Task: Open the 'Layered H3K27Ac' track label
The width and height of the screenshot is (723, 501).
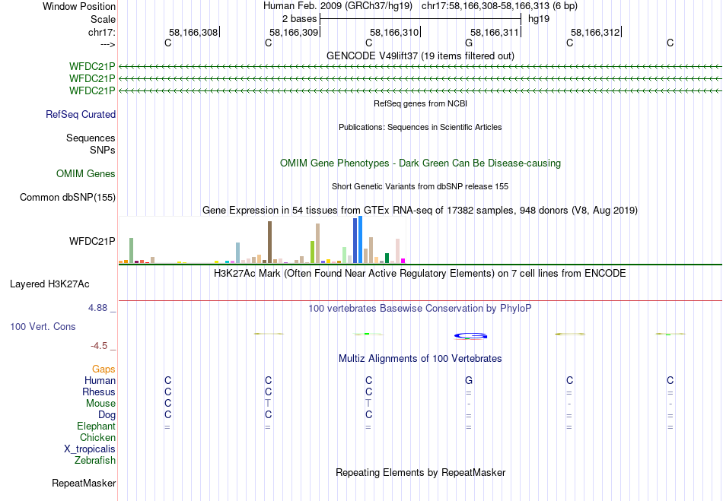Action: coord(49,284)
